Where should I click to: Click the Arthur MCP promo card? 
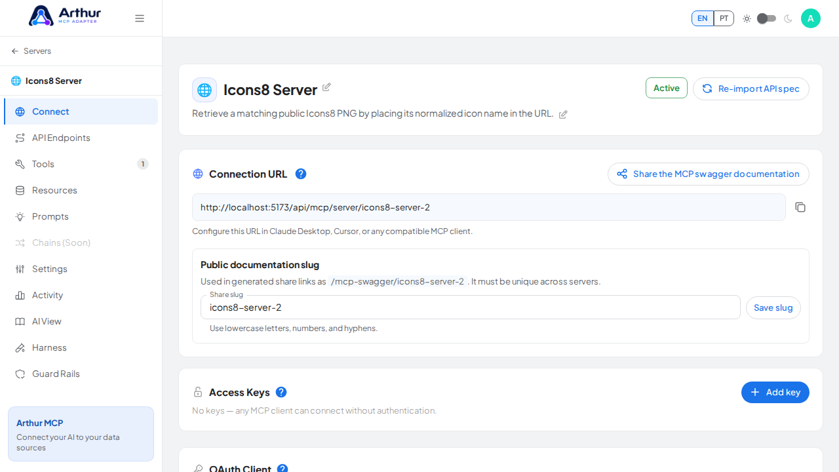(81, 434)
